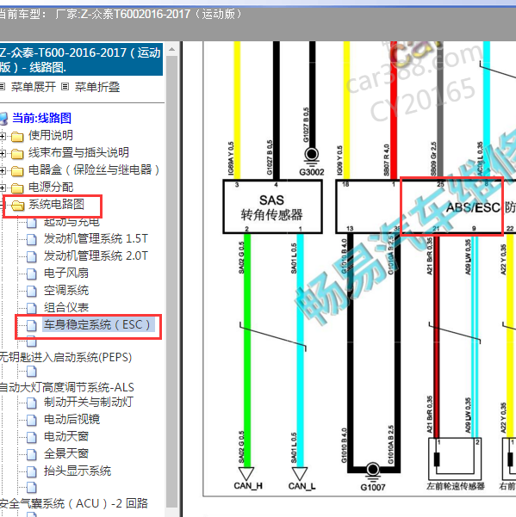
Task: Click folder icon beside 线束布置与插头说明
Action: [x=17, y=154]
